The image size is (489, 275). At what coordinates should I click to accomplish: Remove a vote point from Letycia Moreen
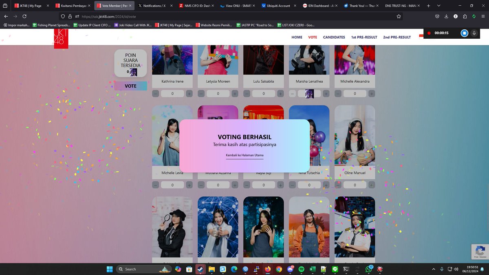[x=201, y=94]
